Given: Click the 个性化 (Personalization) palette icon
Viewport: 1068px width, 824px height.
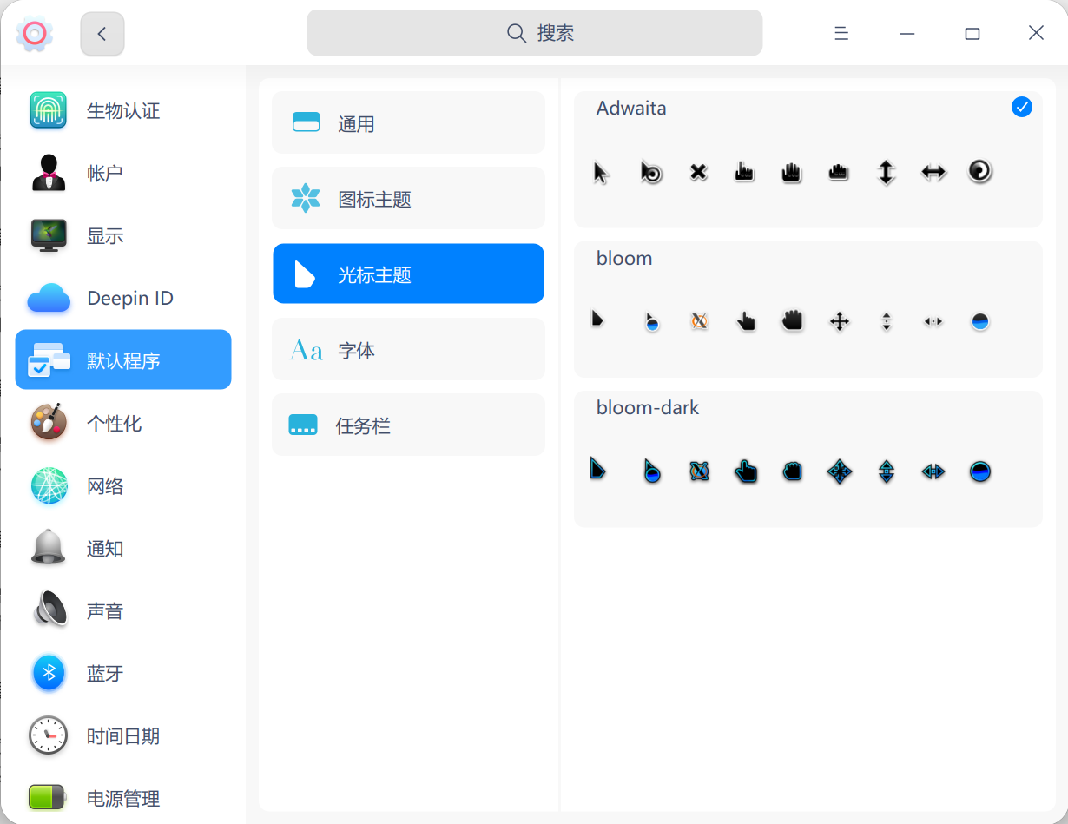Looking at the screenshot, I should point(48,423).
